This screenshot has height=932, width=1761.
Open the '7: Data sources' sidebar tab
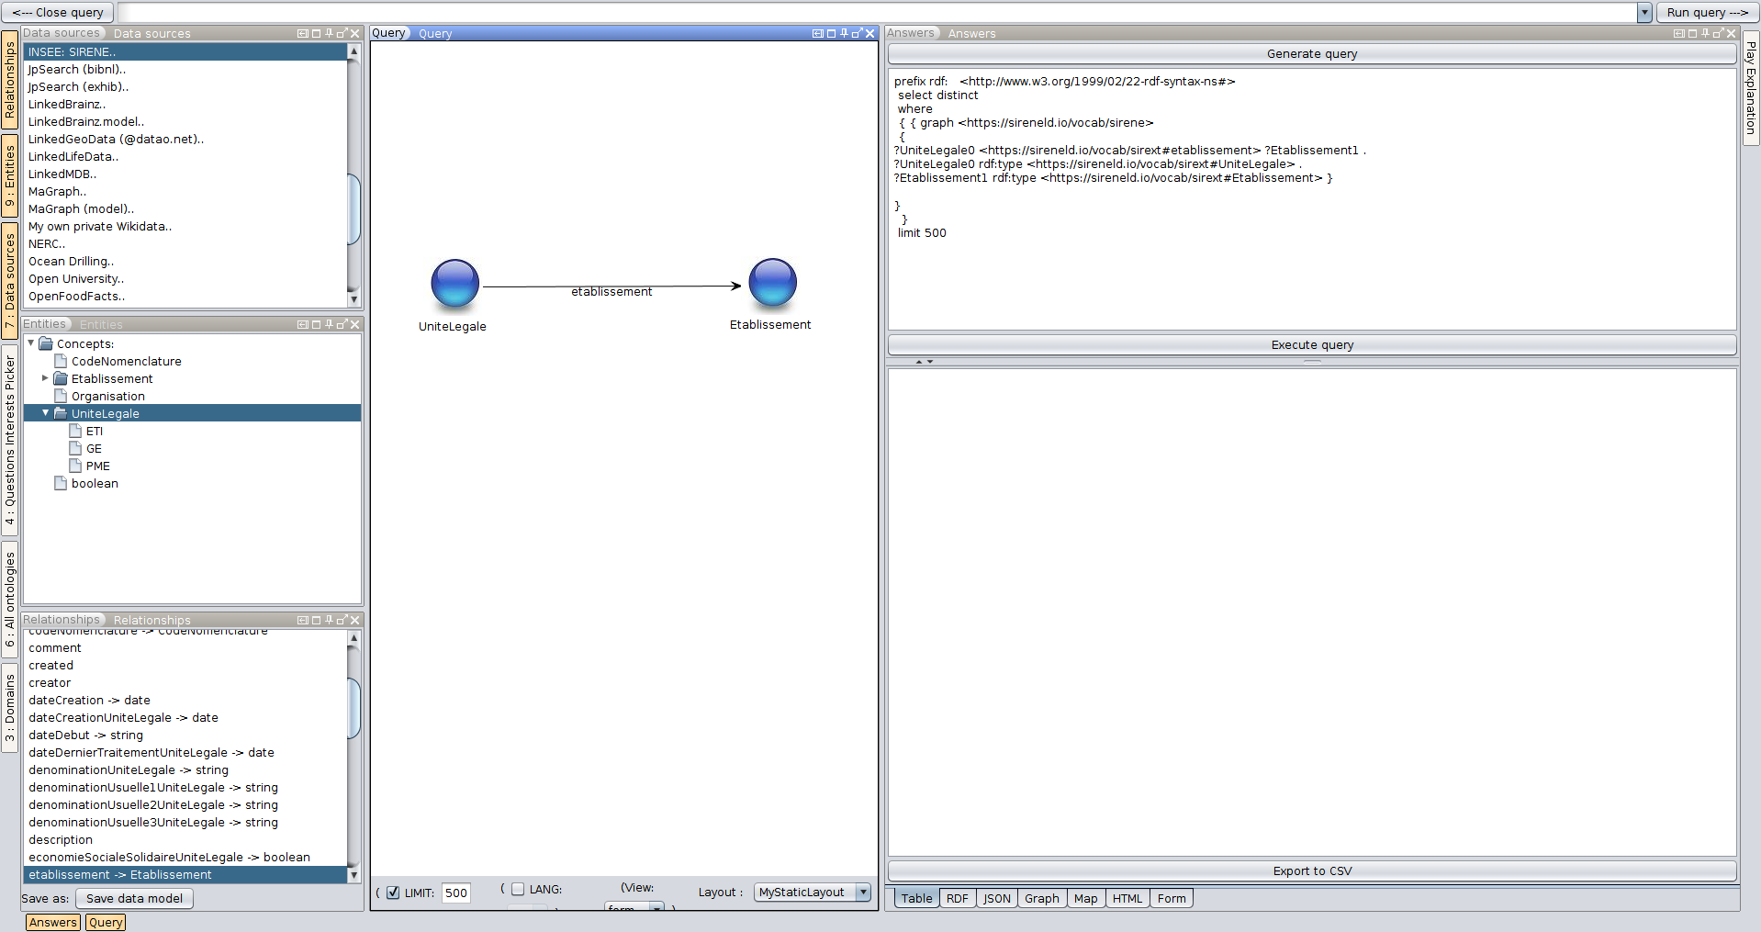point(9,277)
